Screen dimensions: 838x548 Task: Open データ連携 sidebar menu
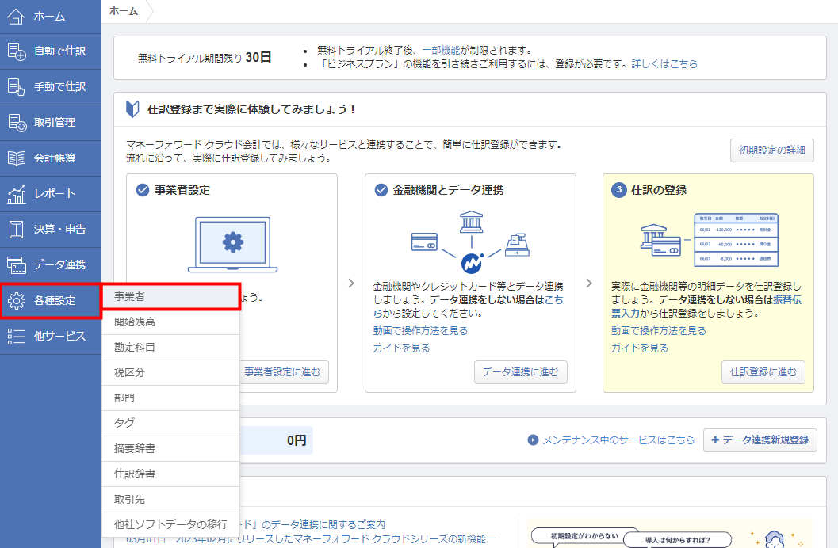(50, 264)
